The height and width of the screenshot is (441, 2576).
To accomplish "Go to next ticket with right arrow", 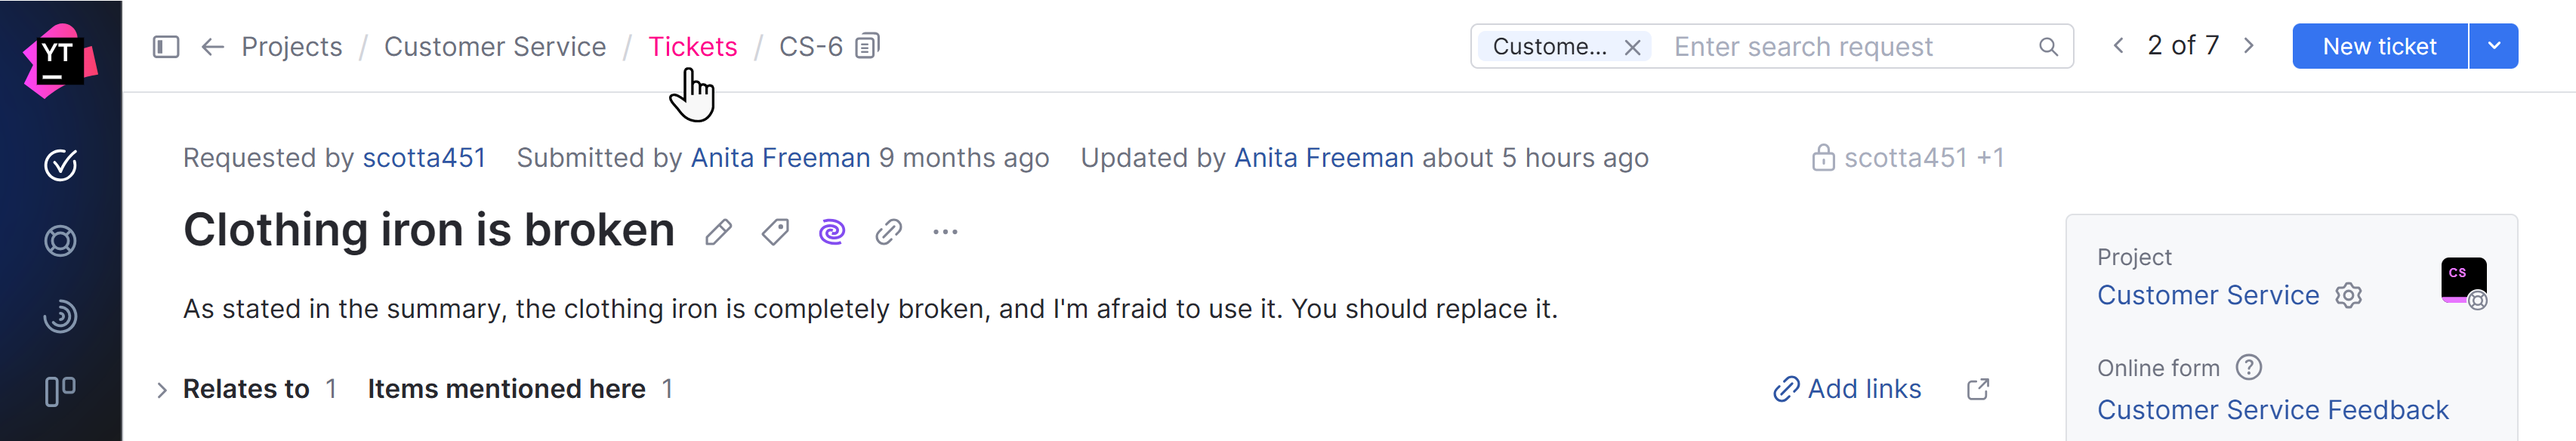I will (x=2249, y=46).
